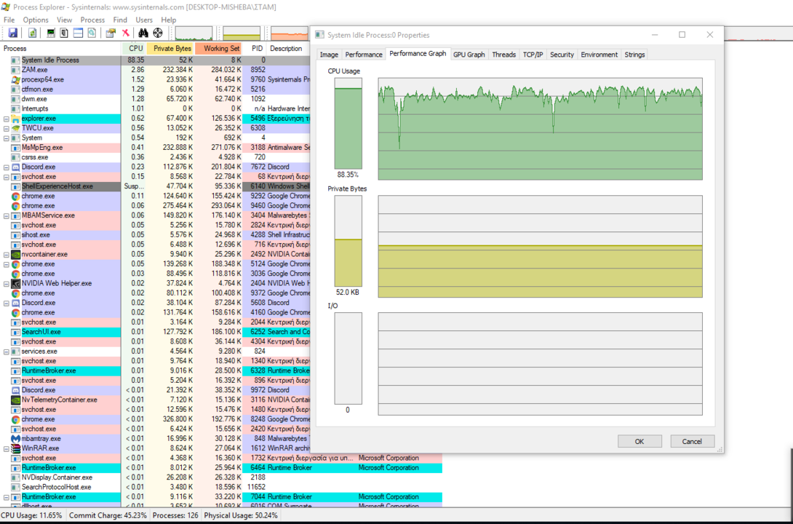Screen dimensions: 793x524
Task: Click the red X Kill Process icon
Action: coord(125,33)
